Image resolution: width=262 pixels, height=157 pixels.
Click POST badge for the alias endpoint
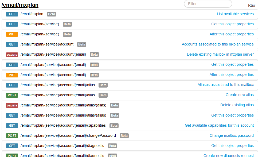[12, 95]
